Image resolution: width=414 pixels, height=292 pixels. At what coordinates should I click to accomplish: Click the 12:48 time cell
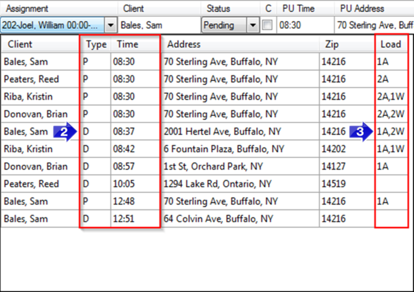124,201
